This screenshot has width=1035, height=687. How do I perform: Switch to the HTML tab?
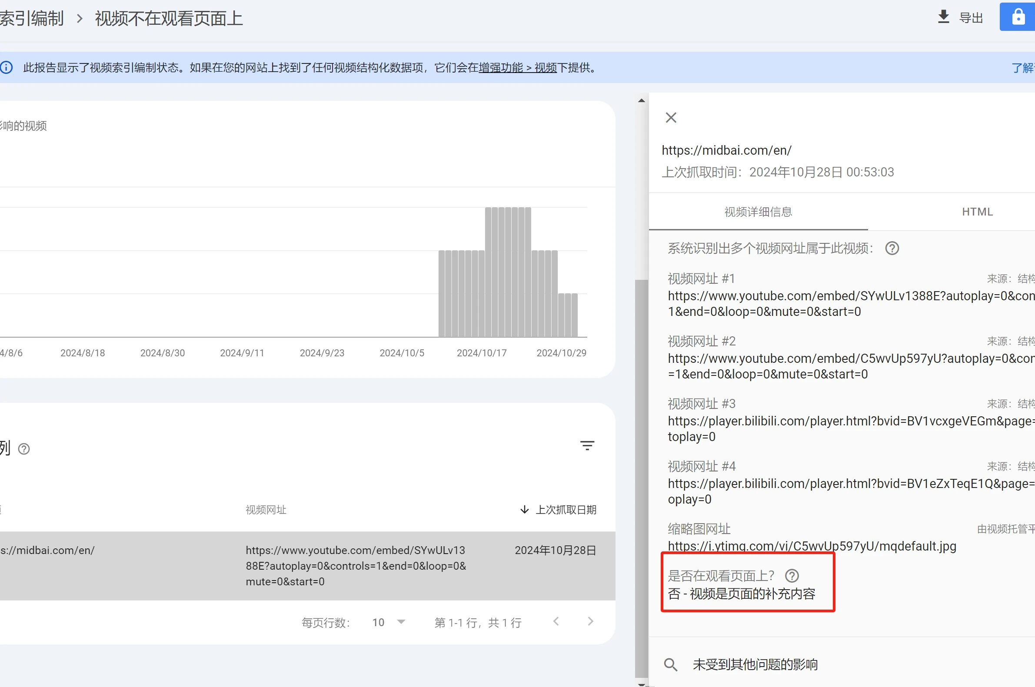tap(977, 212)
